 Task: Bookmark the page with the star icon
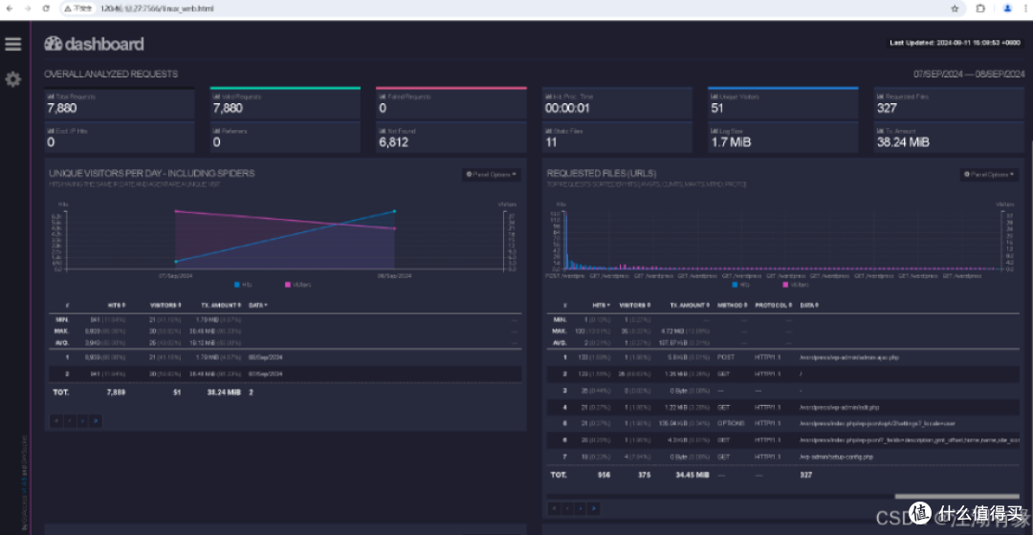point(955,9)
